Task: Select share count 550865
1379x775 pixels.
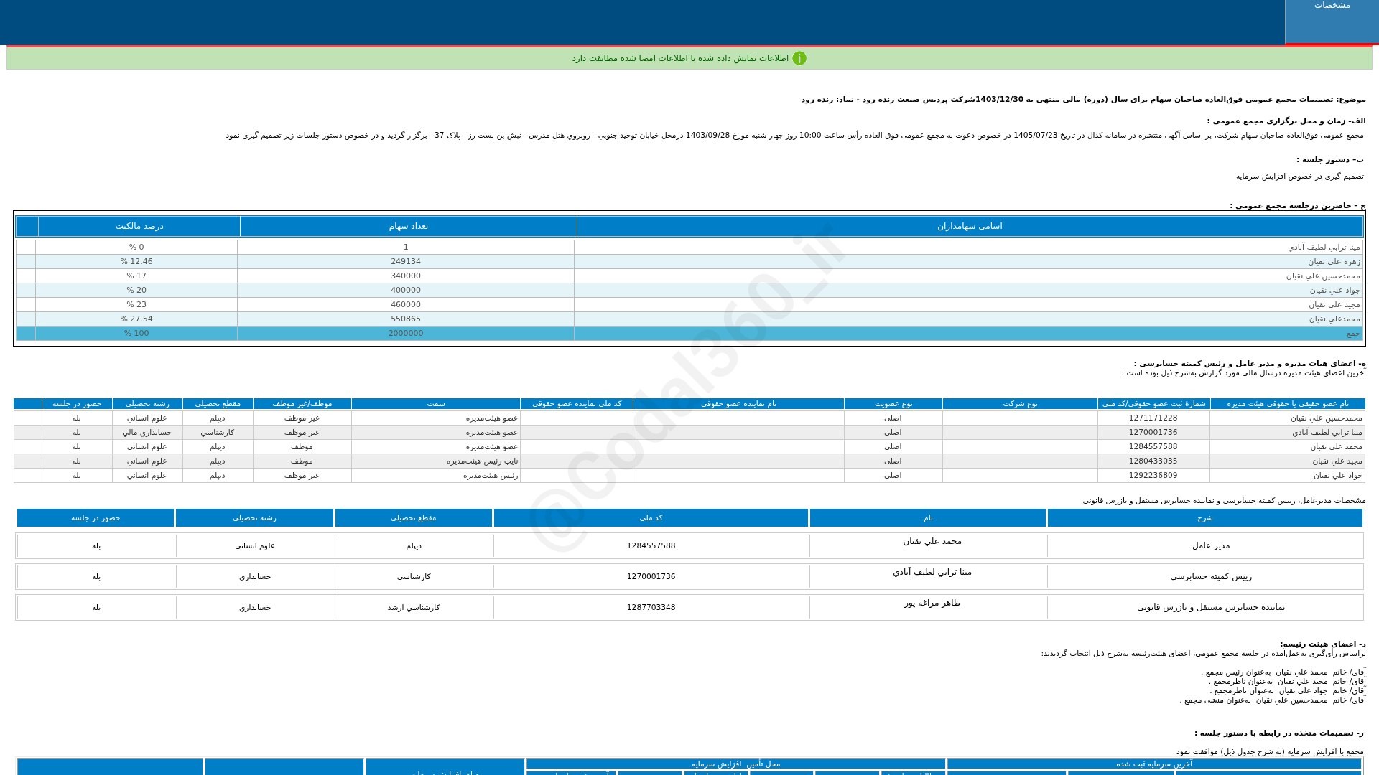Action: 406,319
